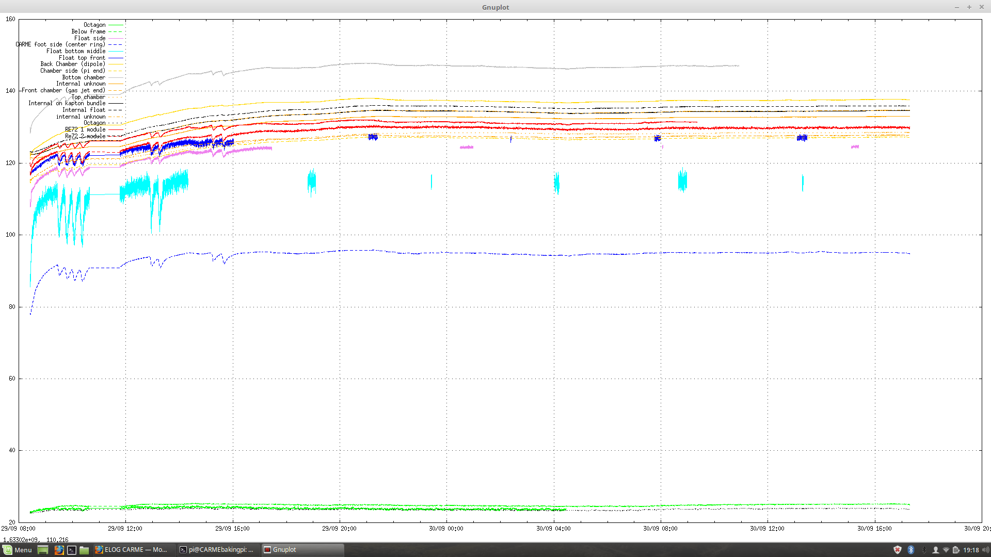This screenshot has width=991, height=557.
Task: Launch Firefox from the quick launch bar
Action: [x=58, y=550]
